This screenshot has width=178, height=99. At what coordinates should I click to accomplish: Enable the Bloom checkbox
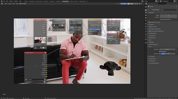click(x=150, y=25)
